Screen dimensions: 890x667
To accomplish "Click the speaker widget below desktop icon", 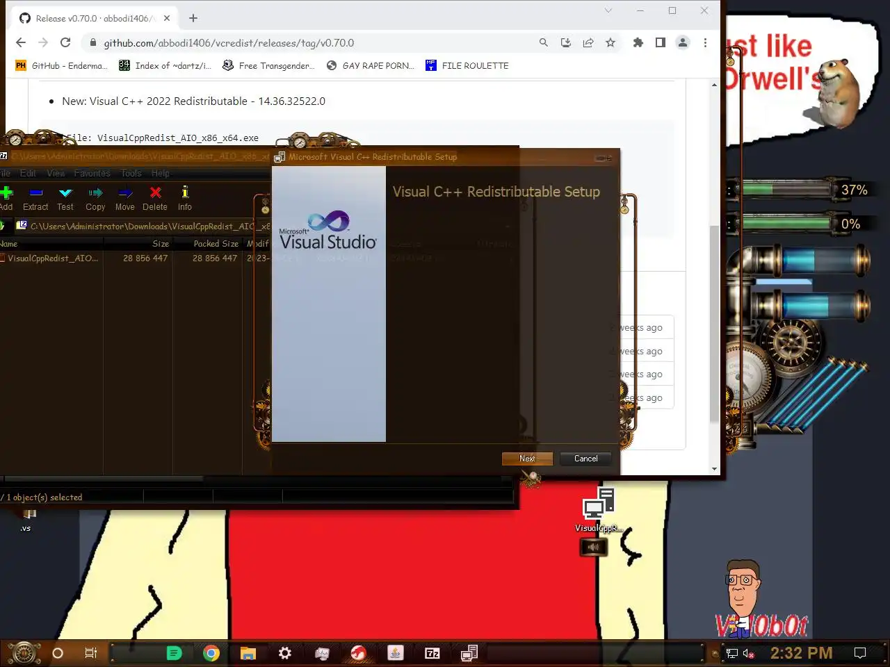I will point(593,547).
